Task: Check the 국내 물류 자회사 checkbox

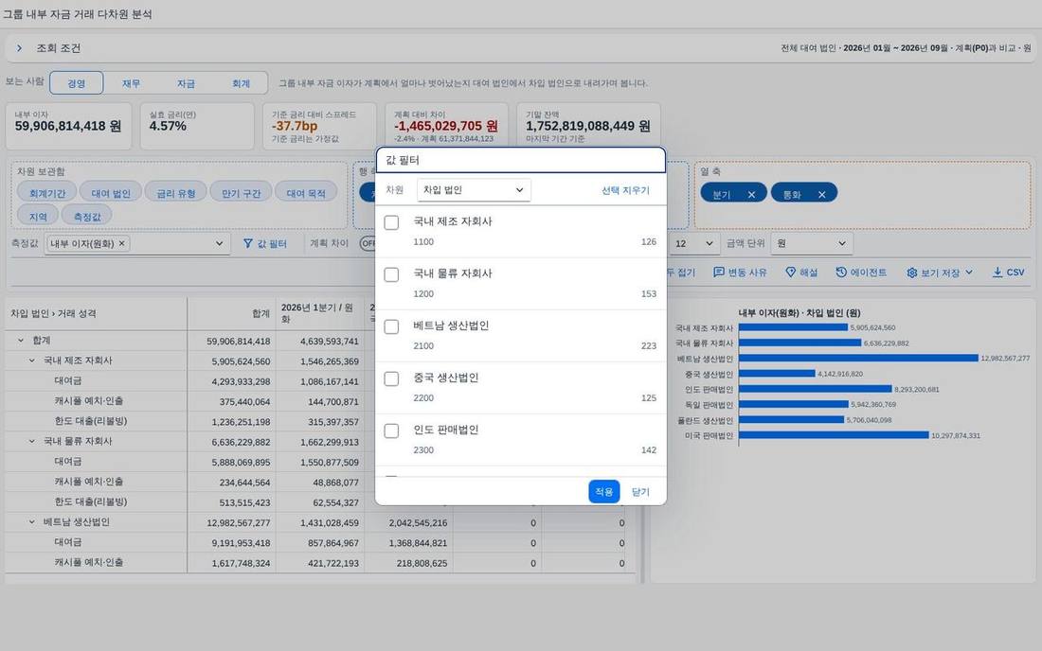Action: 391,274
